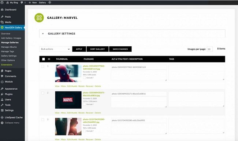238x141 pixels.
Task: Click the plus New icon
Action: coord(30,3)
